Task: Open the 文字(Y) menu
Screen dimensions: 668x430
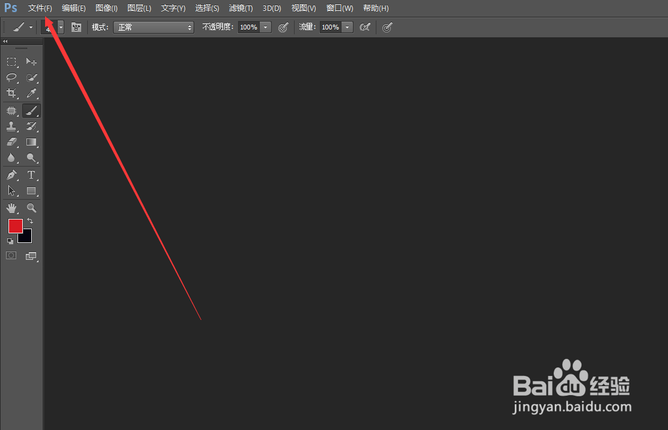Action: [x=173, y=8]
